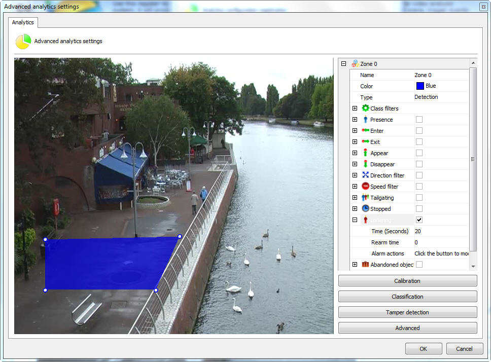Click the zone's bottom-right corner handle
Screen dimensions: 491x362
pyautogui.click(x=156, y=291)
